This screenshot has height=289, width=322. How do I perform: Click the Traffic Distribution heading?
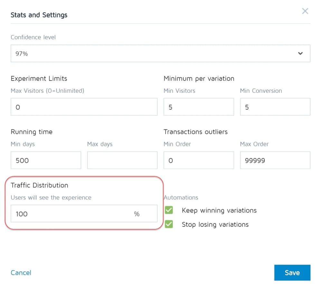click(x=39, y=185)
